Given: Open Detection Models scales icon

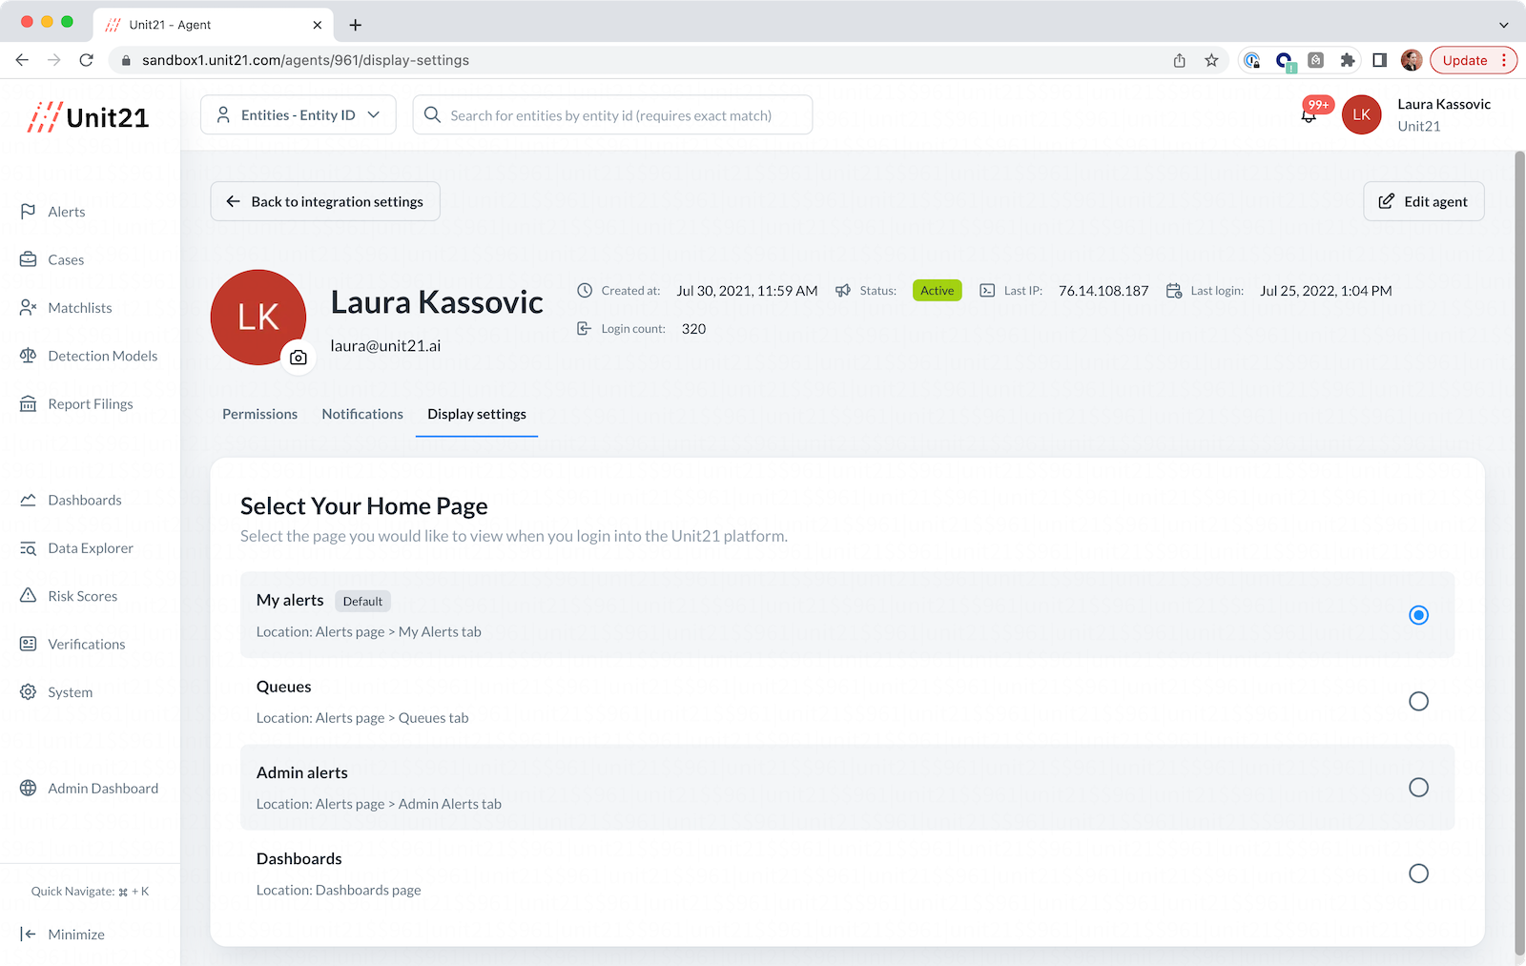Looking at the screenshot, I should 29,356.
